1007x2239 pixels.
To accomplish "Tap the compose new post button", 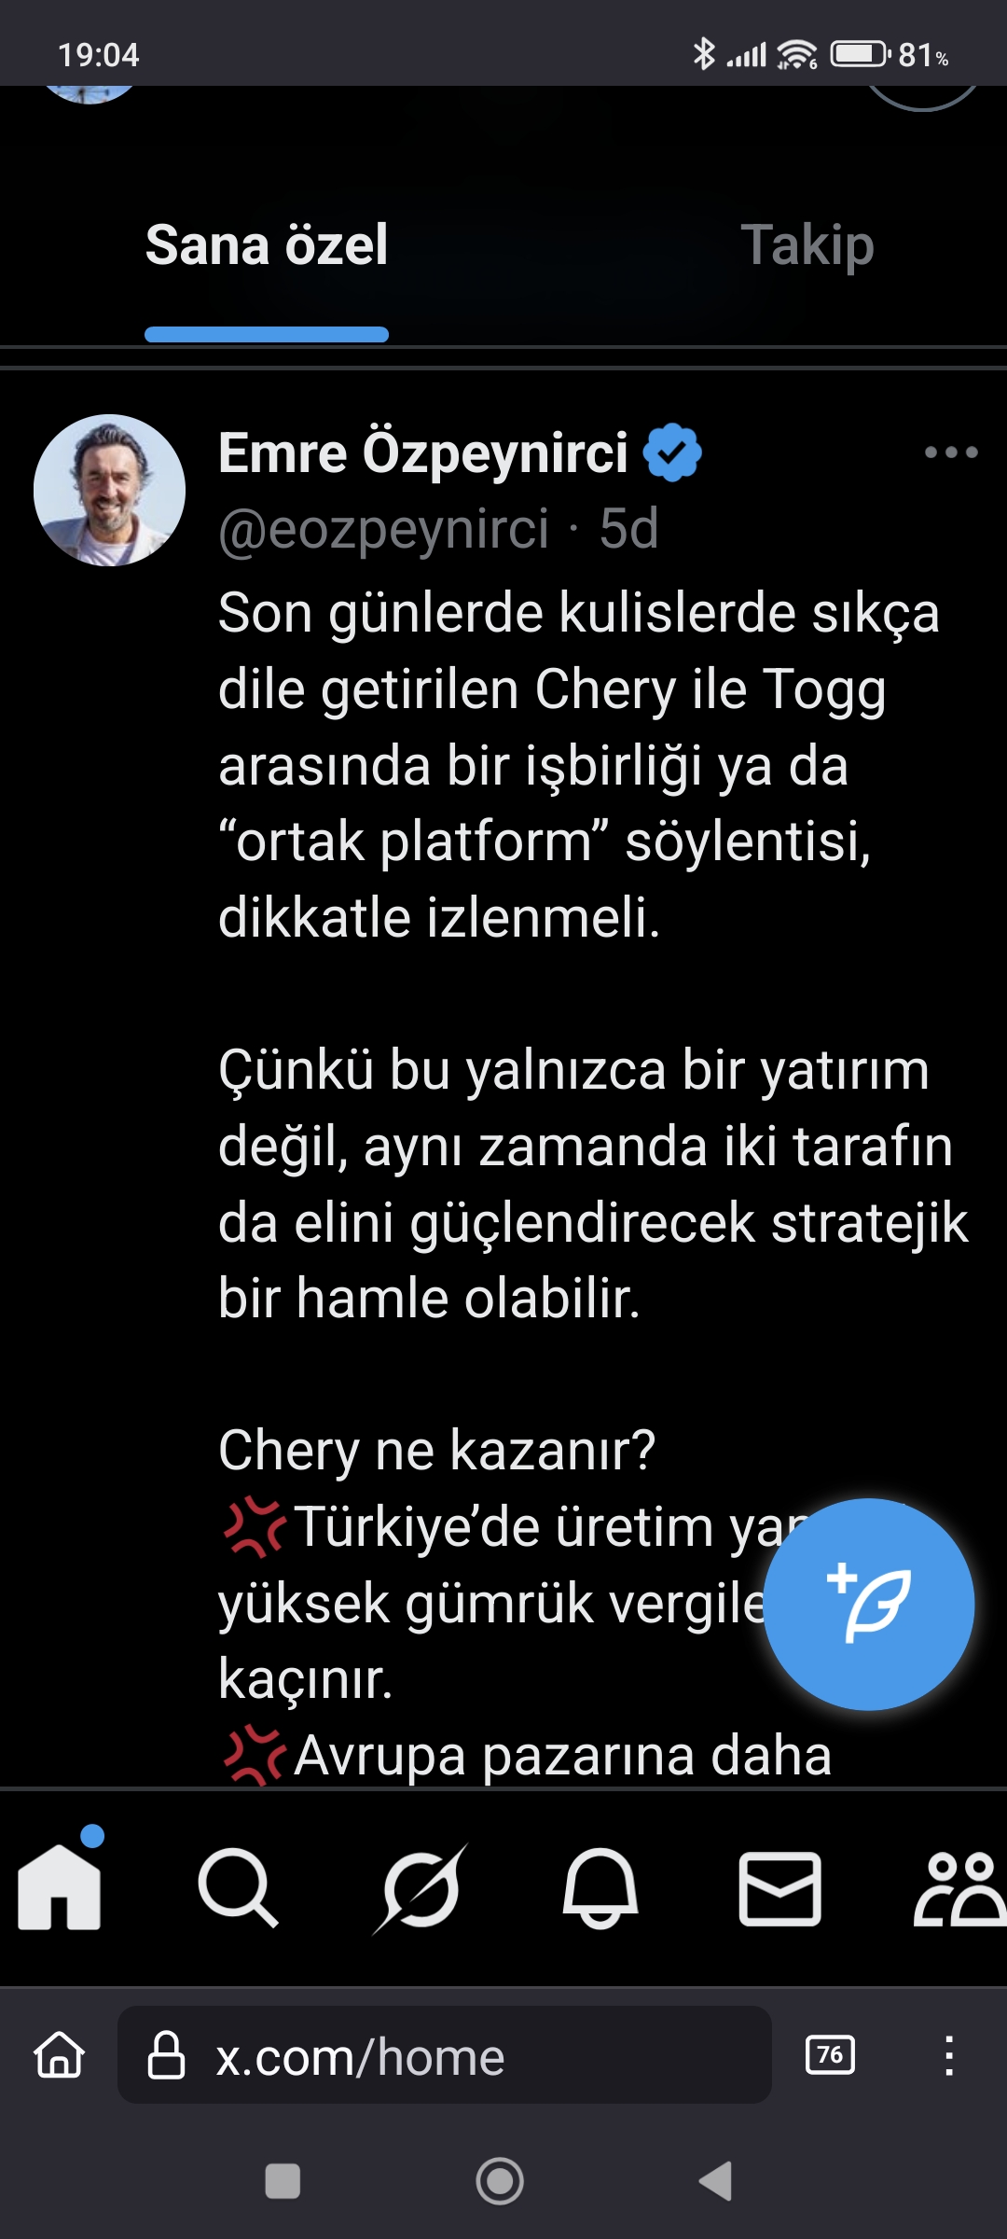I will (869, 1604).
